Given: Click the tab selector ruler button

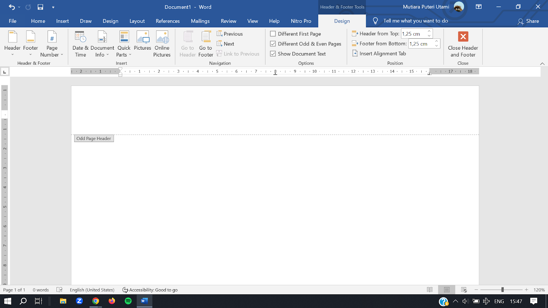Looking at the screenshot, I should point(4,72).
